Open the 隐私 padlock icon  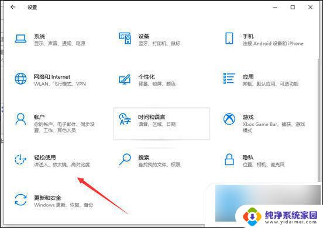click(x=229, y=159)
